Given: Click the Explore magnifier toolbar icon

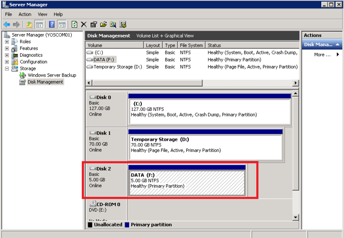Looking at the screenshot, I should (113, 25).
